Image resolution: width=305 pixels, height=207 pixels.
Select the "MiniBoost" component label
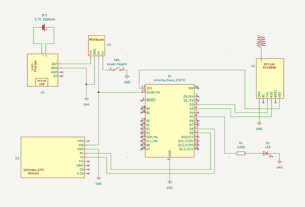pos(97,40)
